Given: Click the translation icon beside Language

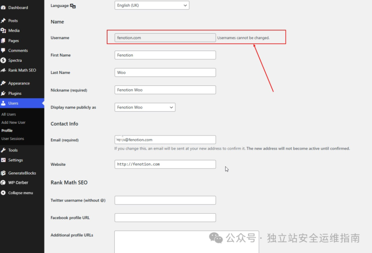Looking at the screenshot, I should (x=73, y=6).
